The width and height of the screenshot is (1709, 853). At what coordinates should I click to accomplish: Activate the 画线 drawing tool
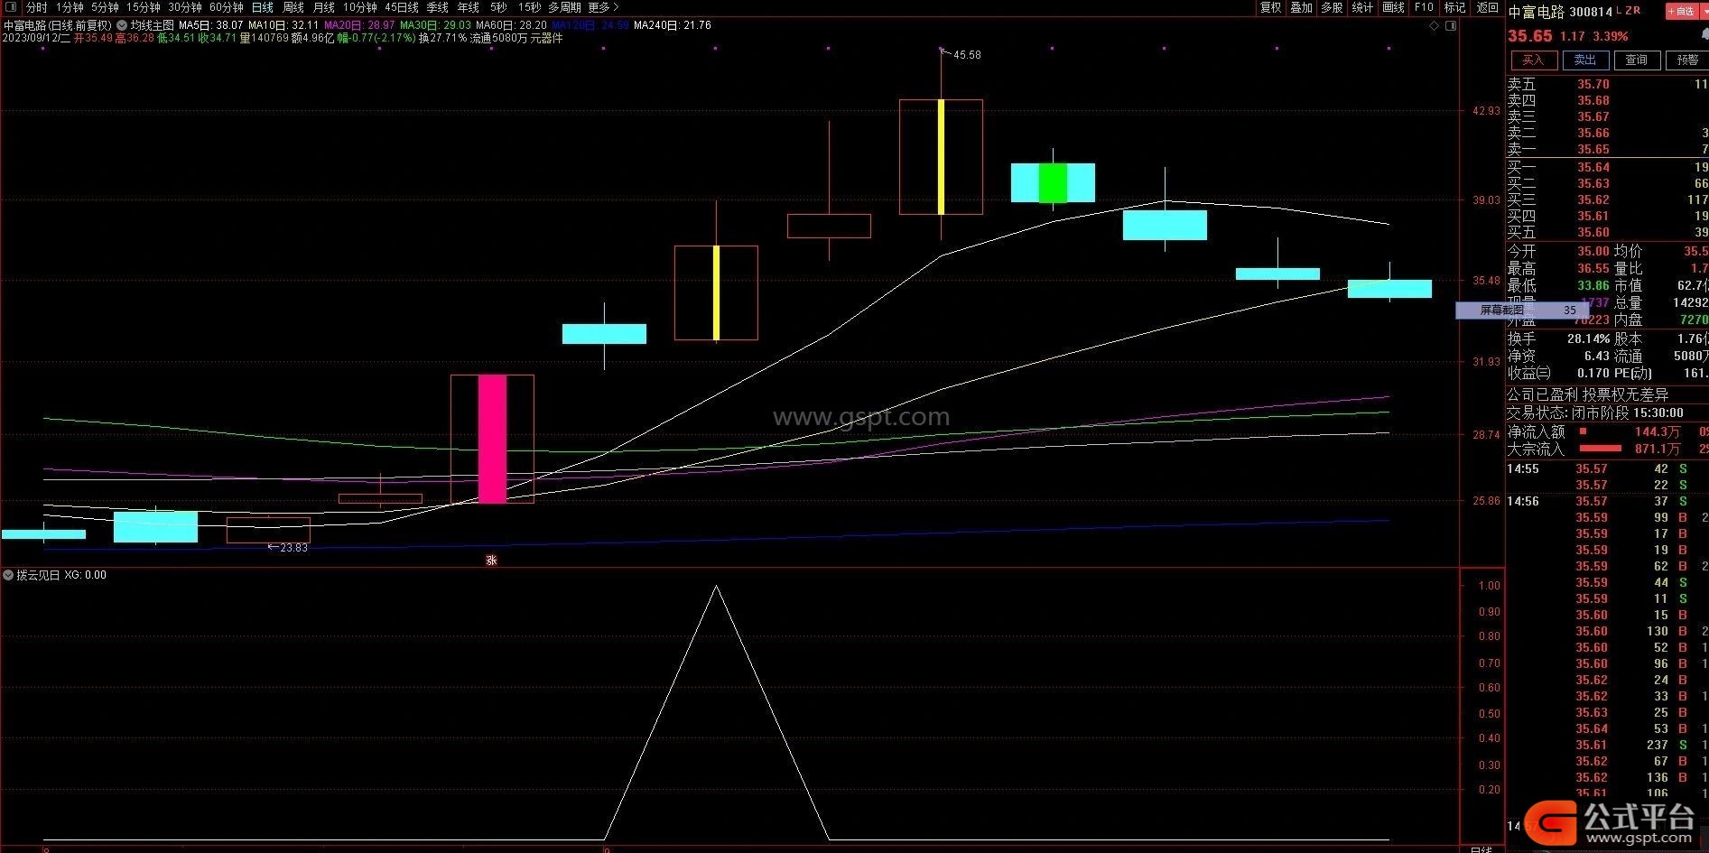[1393, 7]
